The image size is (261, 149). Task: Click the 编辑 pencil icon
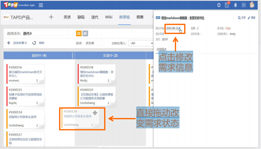pyautogui.click(x=249, y=18)
